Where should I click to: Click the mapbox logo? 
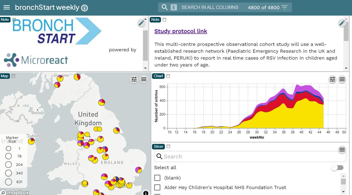15,193
